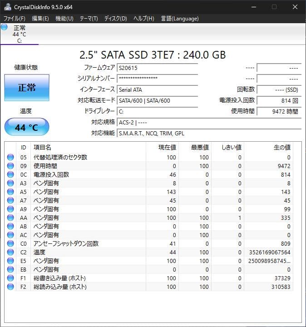
Task: Click the 項目名 column header
Action: [x=88, y=148]
